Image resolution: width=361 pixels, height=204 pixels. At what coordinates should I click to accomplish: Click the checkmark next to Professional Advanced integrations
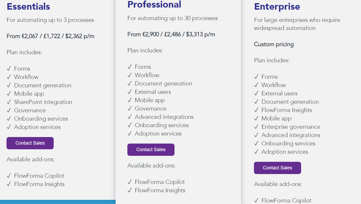tap(130, 117)
